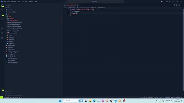Toggle the bottom panel layout icon
This screenshot has height=103, width=184.
coord(164,2)
